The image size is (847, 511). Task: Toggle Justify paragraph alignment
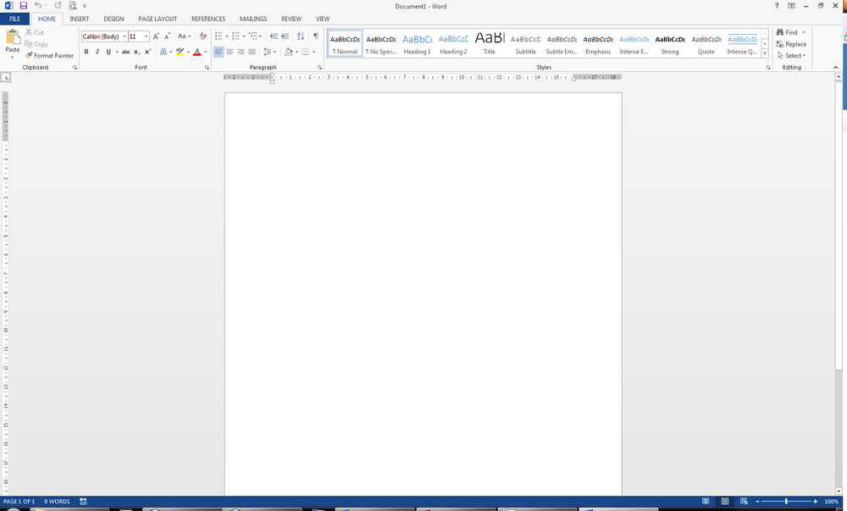coord(252,52)
